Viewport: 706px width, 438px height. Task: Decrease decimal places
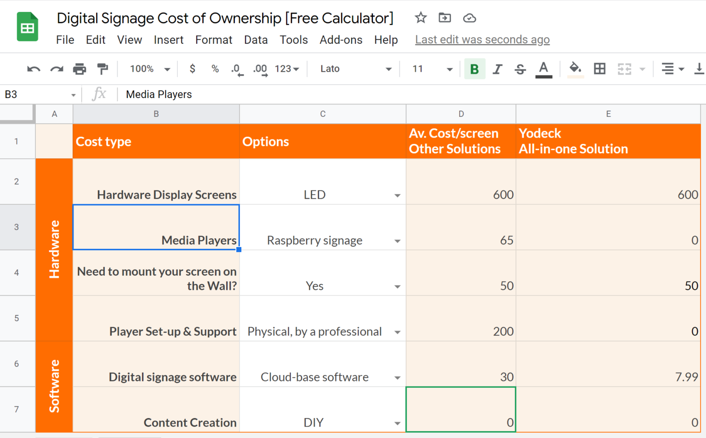click(x=236, y=69)
